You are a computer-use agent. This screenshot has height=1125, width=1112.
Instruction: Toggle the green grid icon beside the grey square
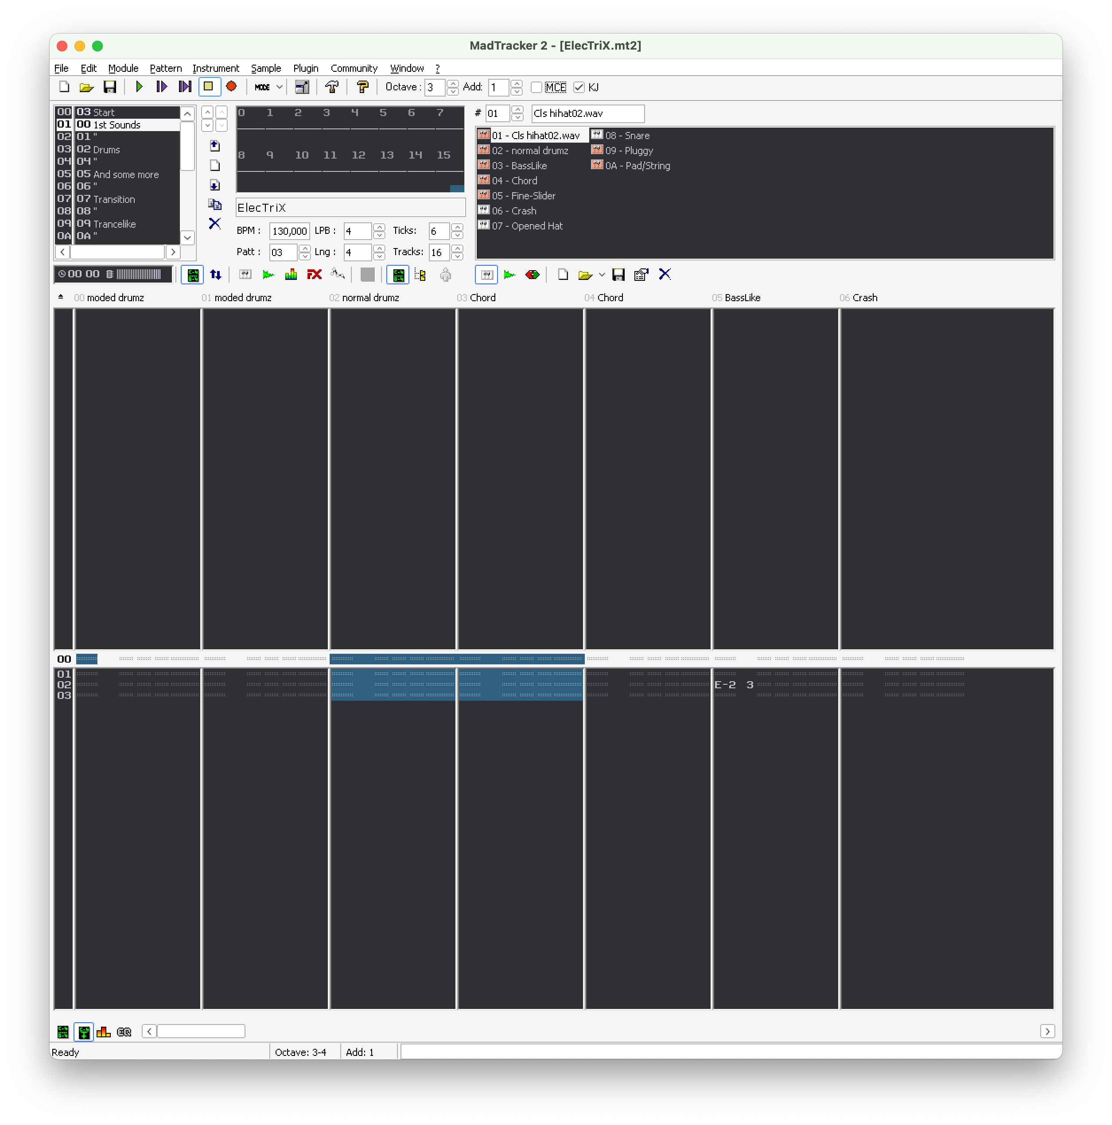coord(398,275)
